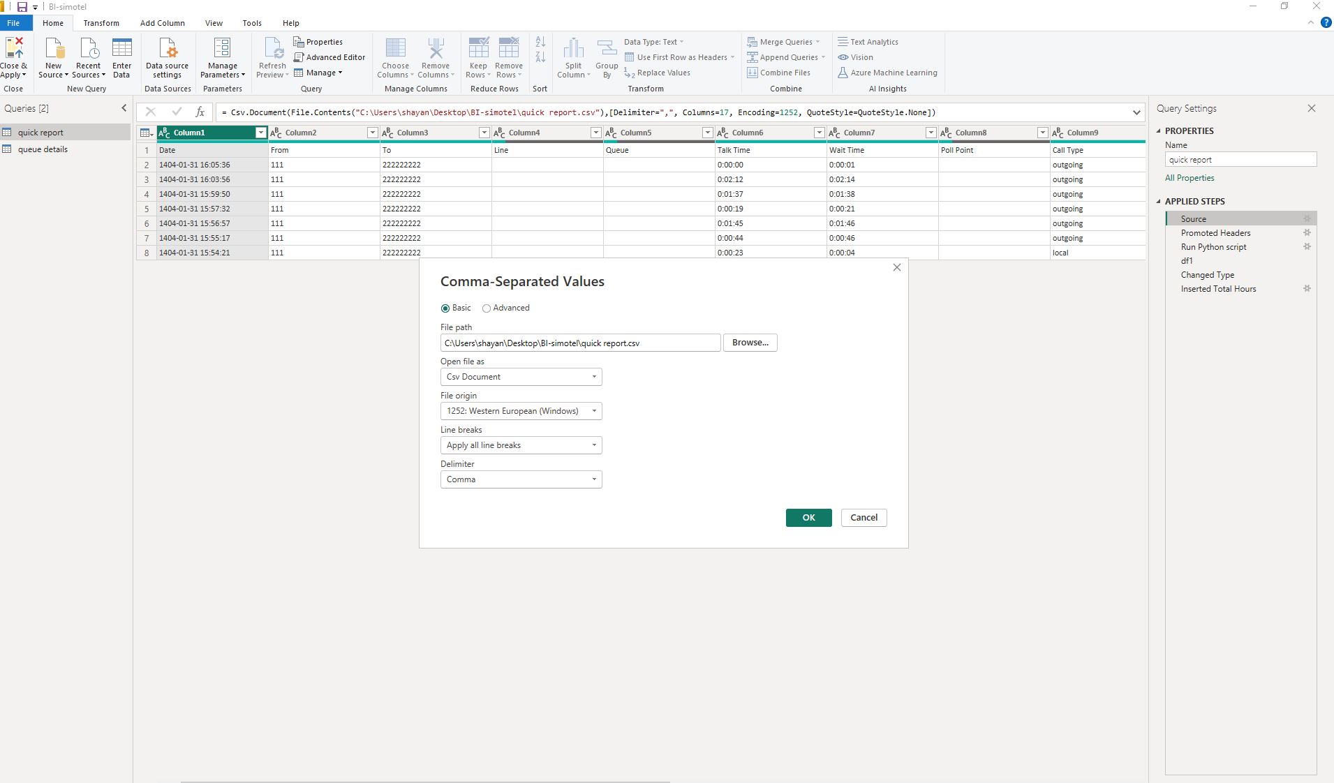The height and width of the screenshot is (783, 1334).
Task: Click Choose Columns icon
Action: 395,47
